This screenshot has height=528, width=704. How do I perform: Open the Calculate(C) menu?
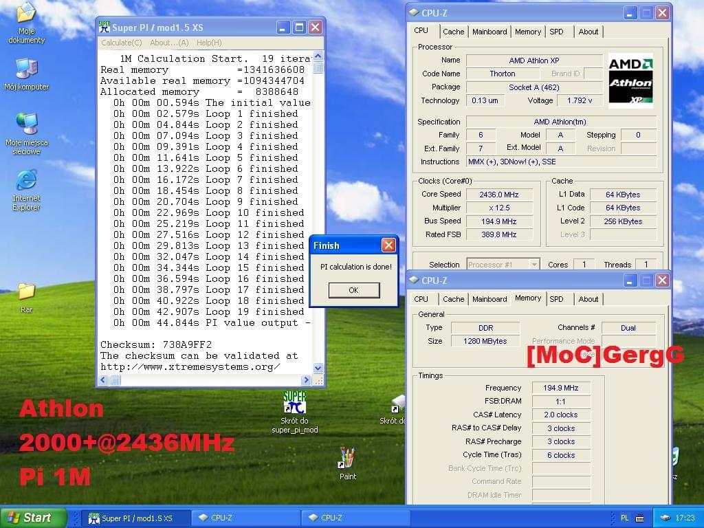(122, 43)
